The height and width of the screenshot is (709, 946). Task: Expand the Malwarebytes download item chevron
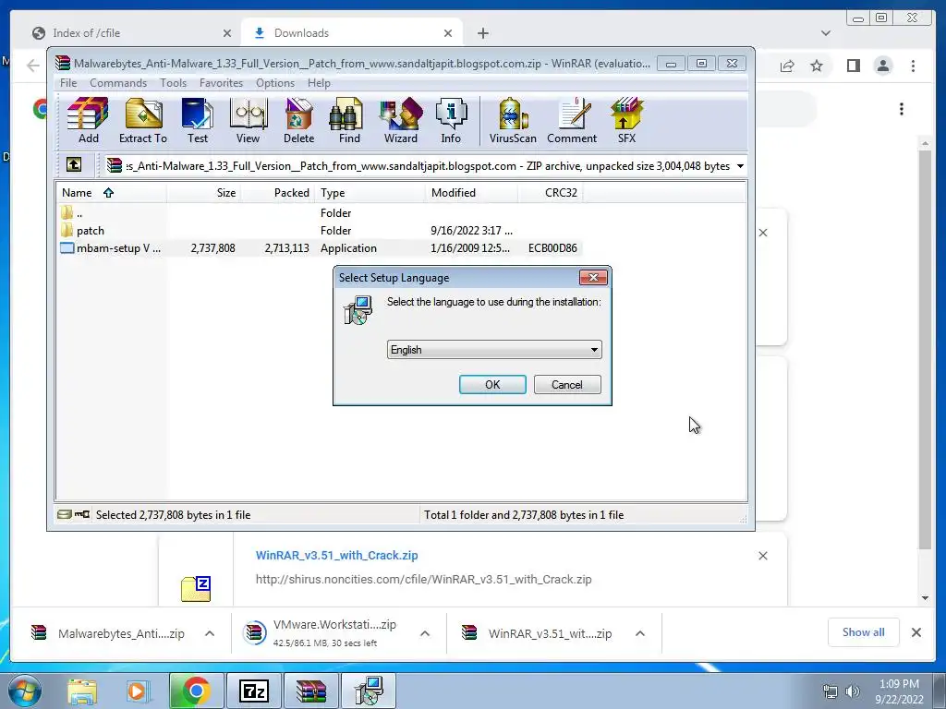point(210,633)
